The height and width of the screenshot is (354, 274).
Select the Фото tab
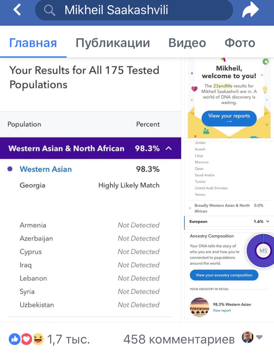click(240, 43)
